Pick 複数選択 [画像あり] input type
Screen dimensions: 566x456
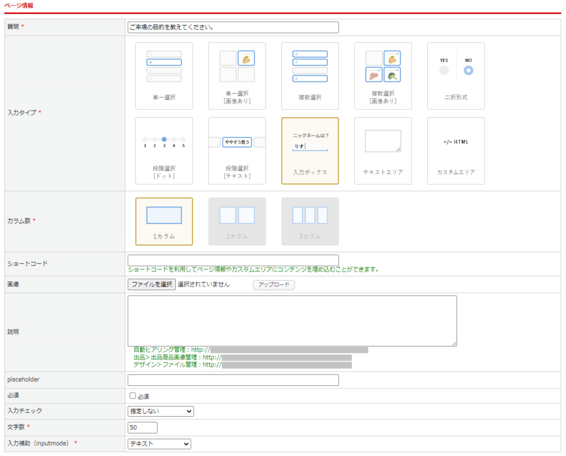pyautogui.click(x=383, y=76)
